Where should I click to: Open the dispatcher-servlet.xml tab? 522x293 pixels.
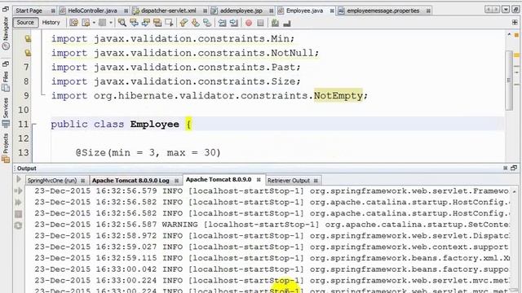tap(169, 11)
